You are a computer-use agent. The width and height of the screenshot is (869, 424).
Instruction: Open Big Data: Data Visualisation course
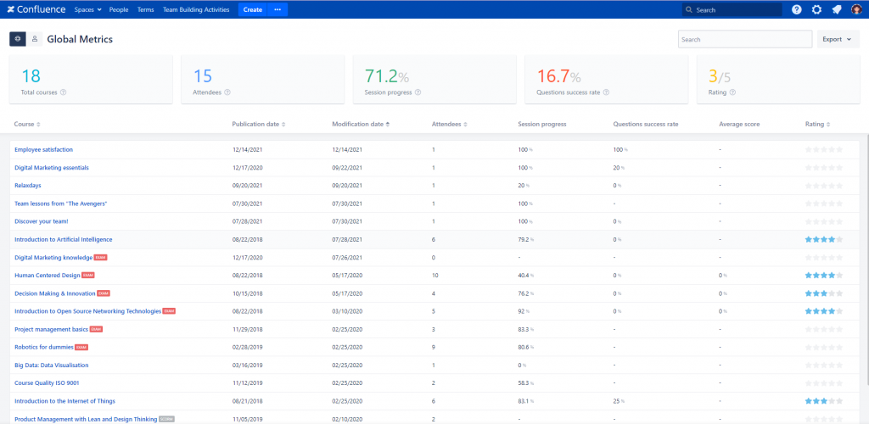tap(52, 365)
